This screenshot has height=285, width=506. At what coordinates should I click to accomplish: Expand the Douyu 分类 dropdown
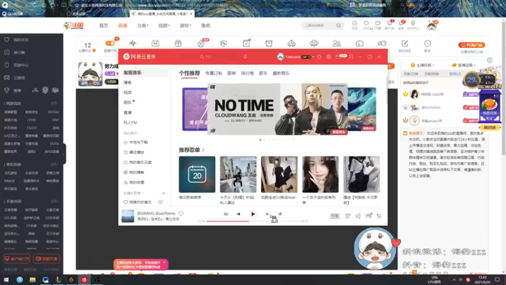coord(143,25)
